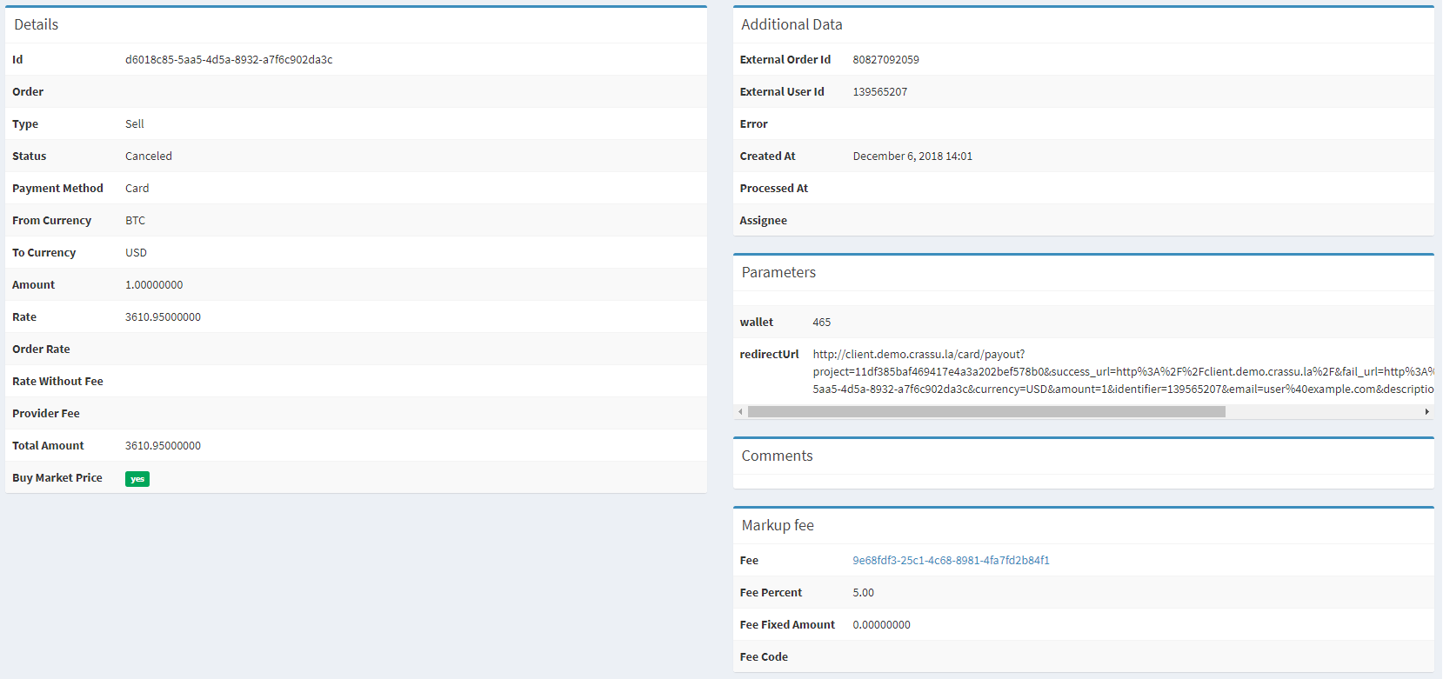The width and height of the screenshot is (1443, 679).
Task: Select the transaction Id value d6018c85
Action: (x=229, y=60)
